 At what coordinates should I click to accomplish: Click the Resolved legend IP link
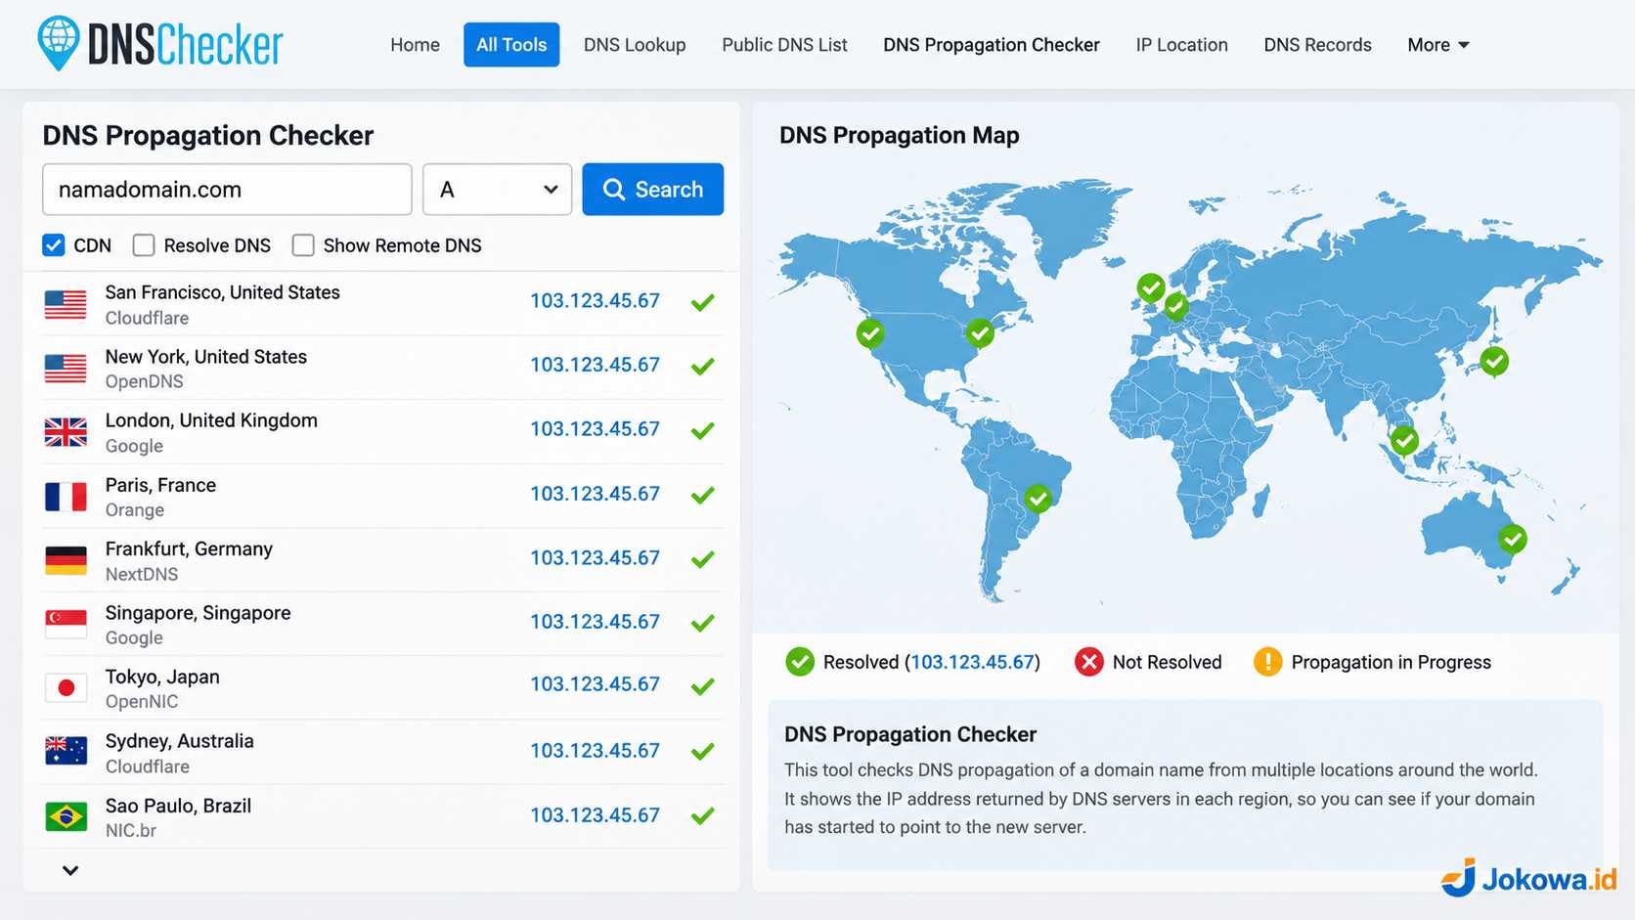(x=972, y=662)
